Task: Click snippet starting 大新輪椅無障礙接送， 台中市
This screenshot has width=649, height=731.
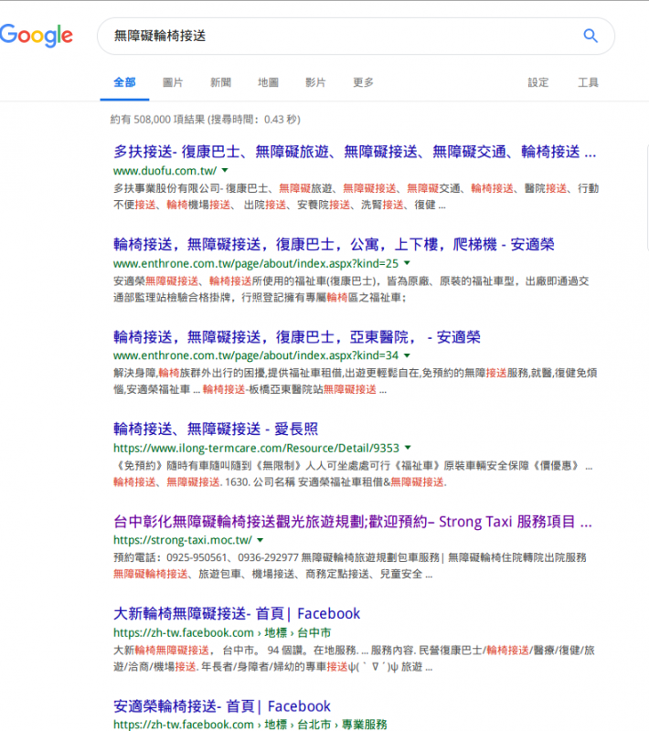Action: pyautogui.click(x=355, y=658)
